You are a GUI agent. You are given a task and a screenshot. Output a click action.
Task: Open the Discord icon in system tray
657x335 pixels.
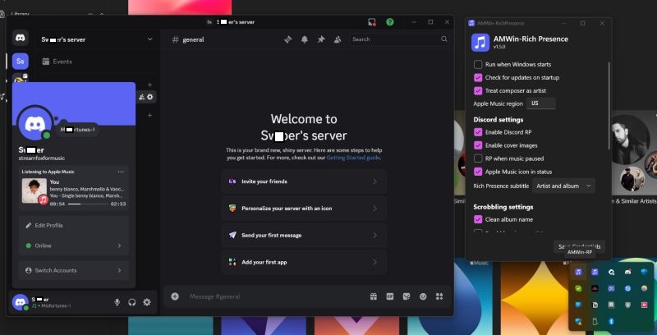tap(627, 273)
